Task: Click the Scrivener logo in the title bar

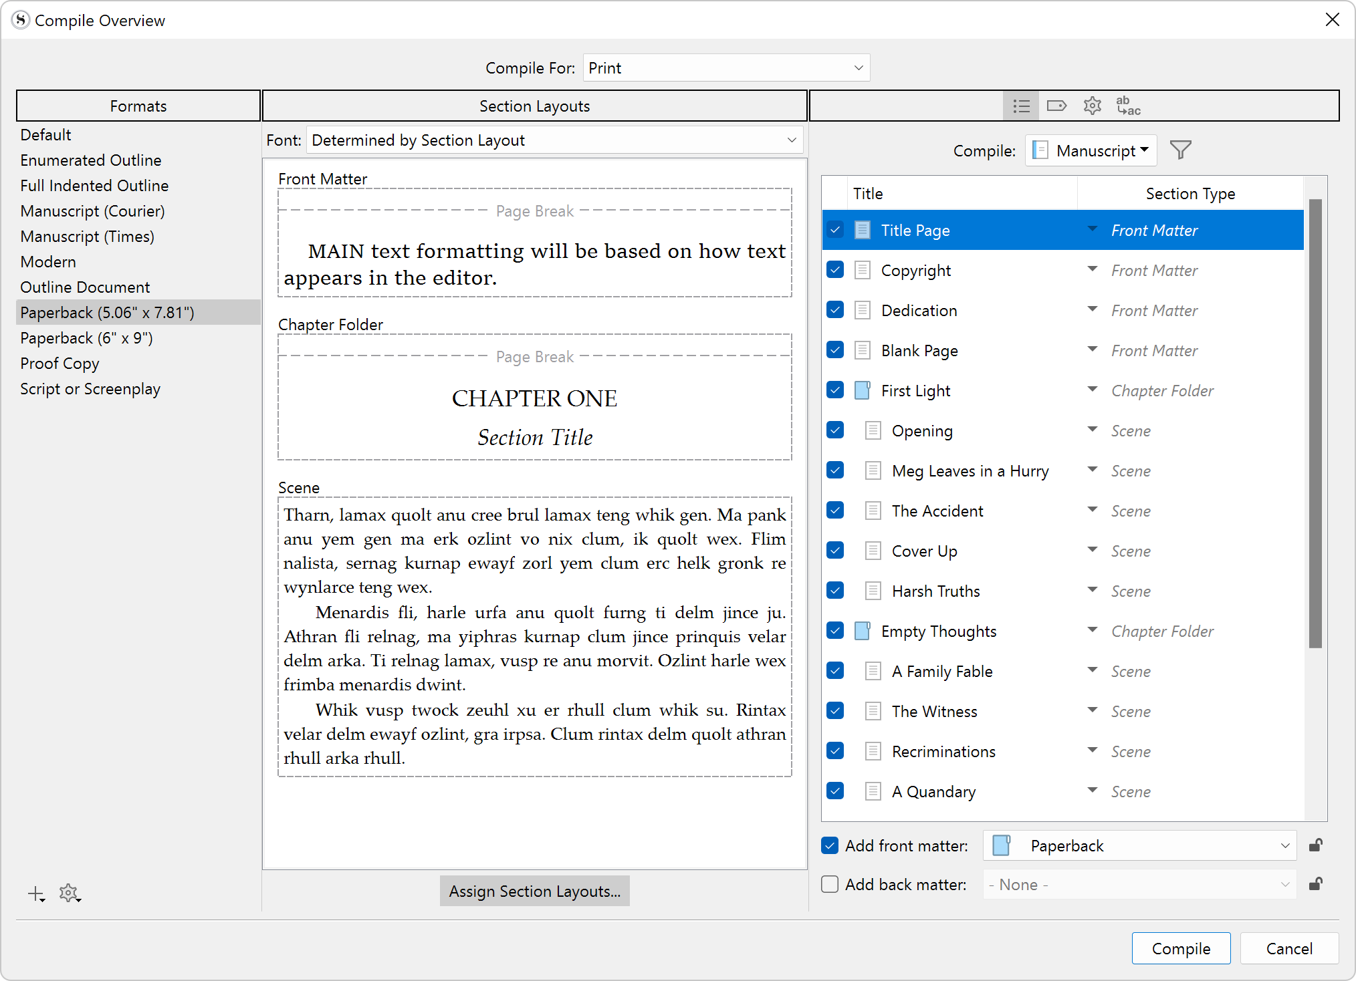Action: pos(19,20)
